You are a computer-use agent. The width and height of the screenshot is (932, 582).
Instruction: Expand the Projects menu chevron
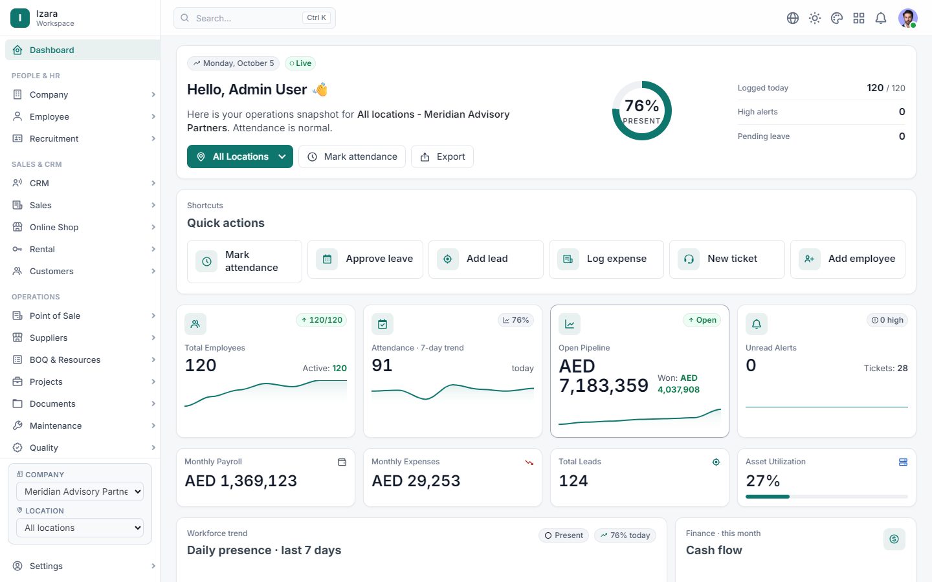(153, 382)
